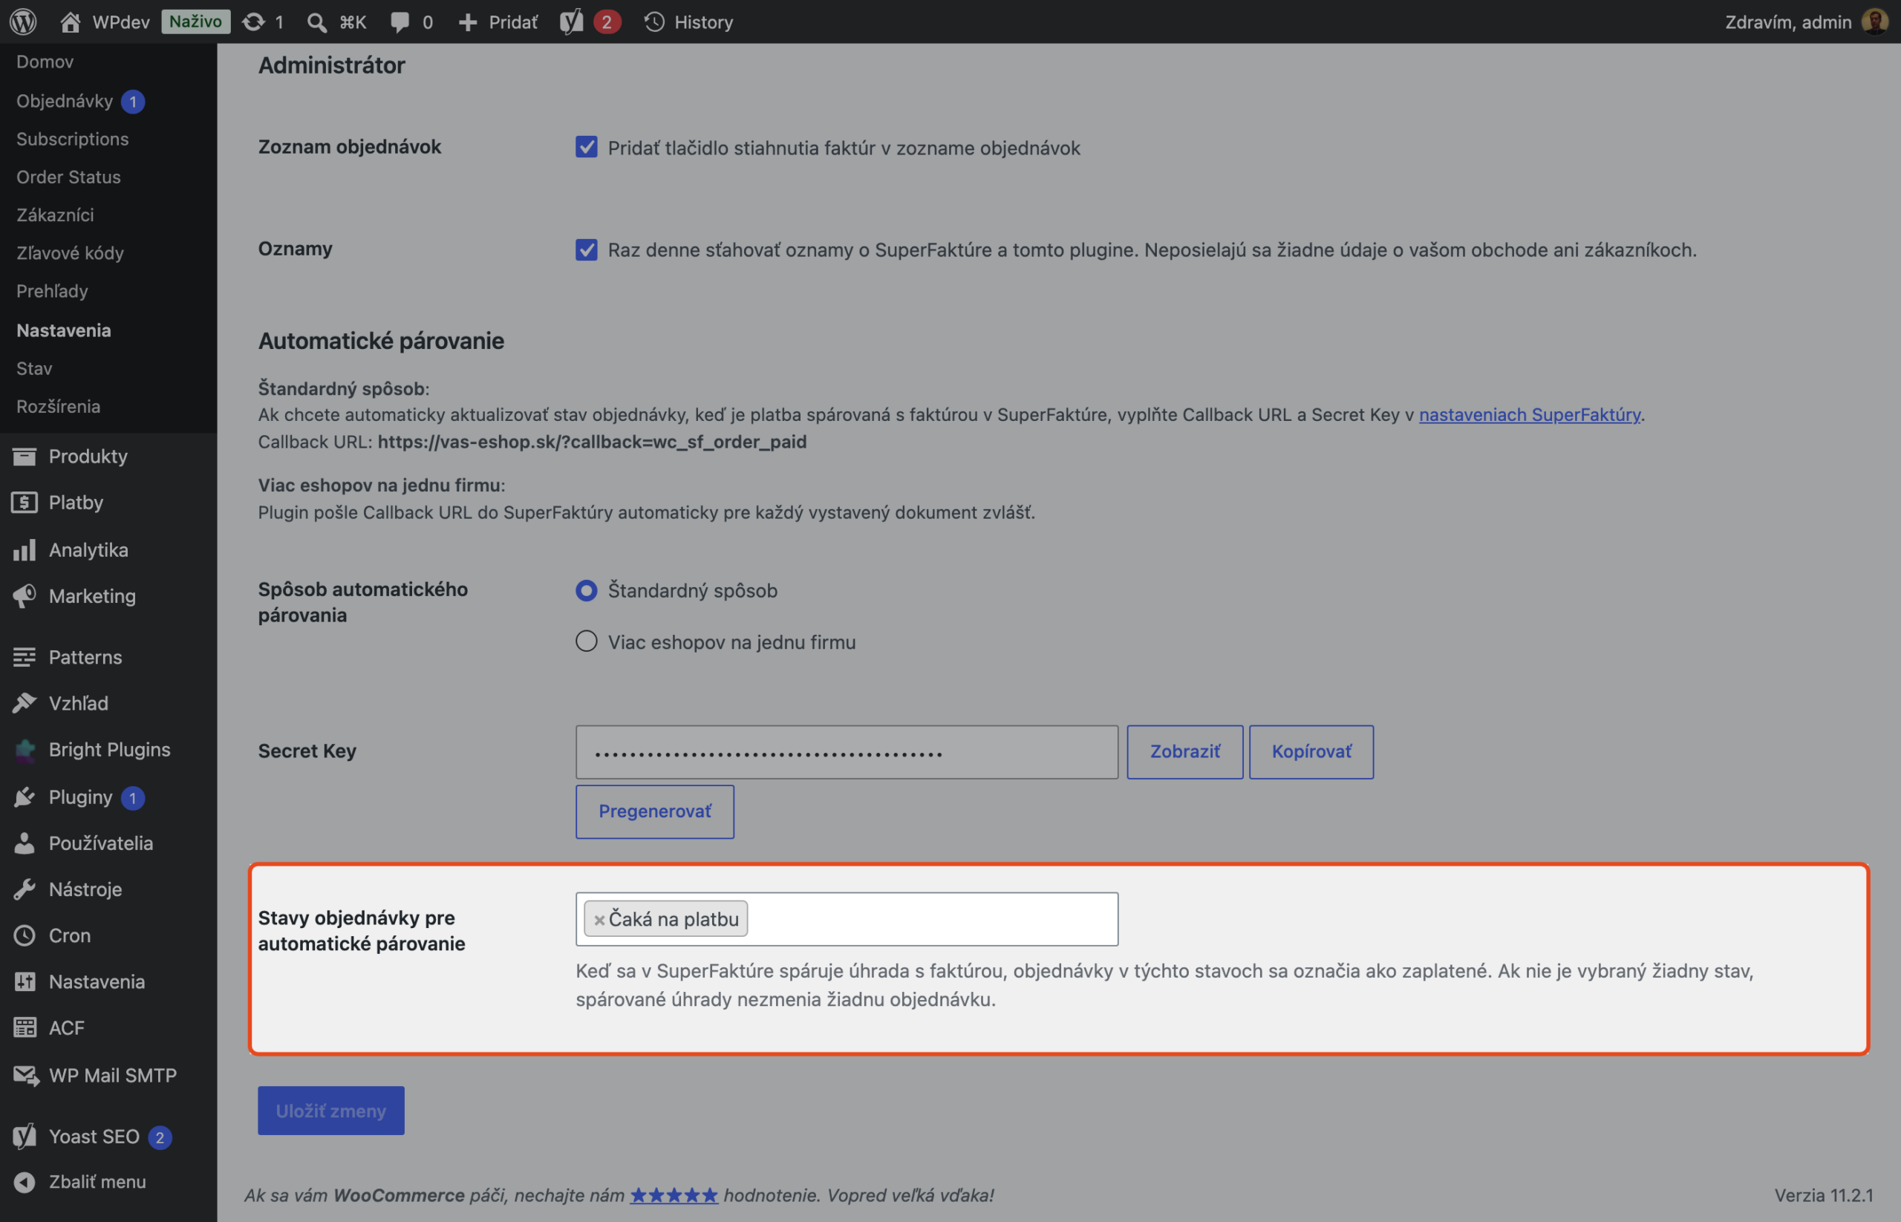Select Viac eshopov na jednu firmu radio

point(587,641)
